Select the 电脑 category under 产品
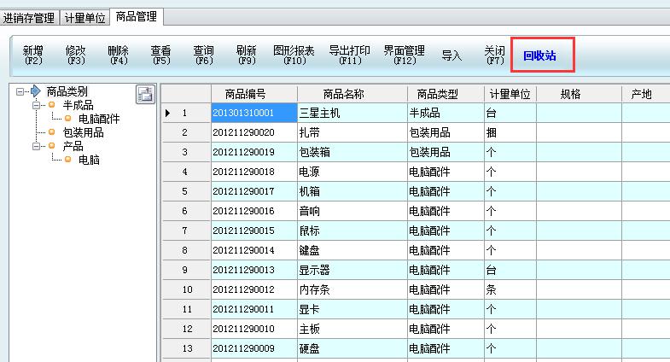The image size is (670, 362). tap(89, 160)
